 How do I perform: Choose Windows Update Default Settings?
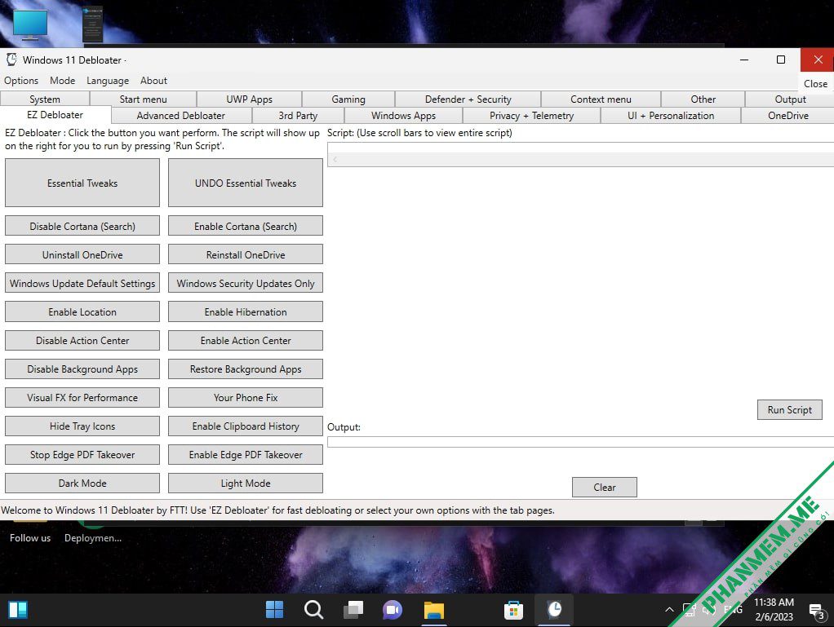[82, 283]
